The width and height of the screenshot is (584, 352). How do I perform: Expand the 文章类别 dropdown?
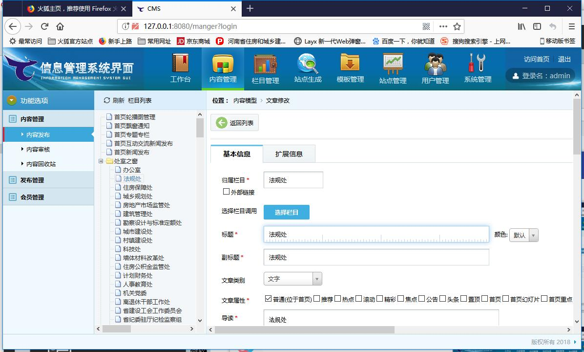(x=317, y=279)
